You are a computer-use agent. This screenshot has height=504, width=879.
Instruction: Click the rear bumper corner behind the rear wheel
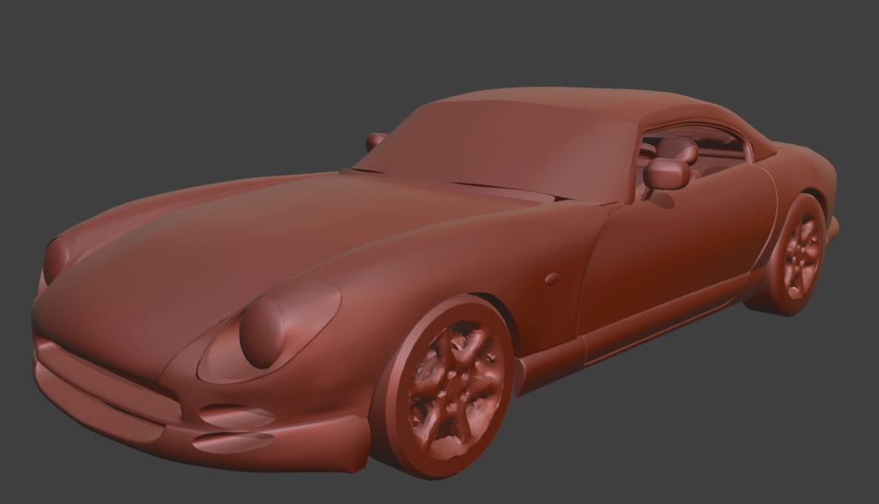point(832,230)
